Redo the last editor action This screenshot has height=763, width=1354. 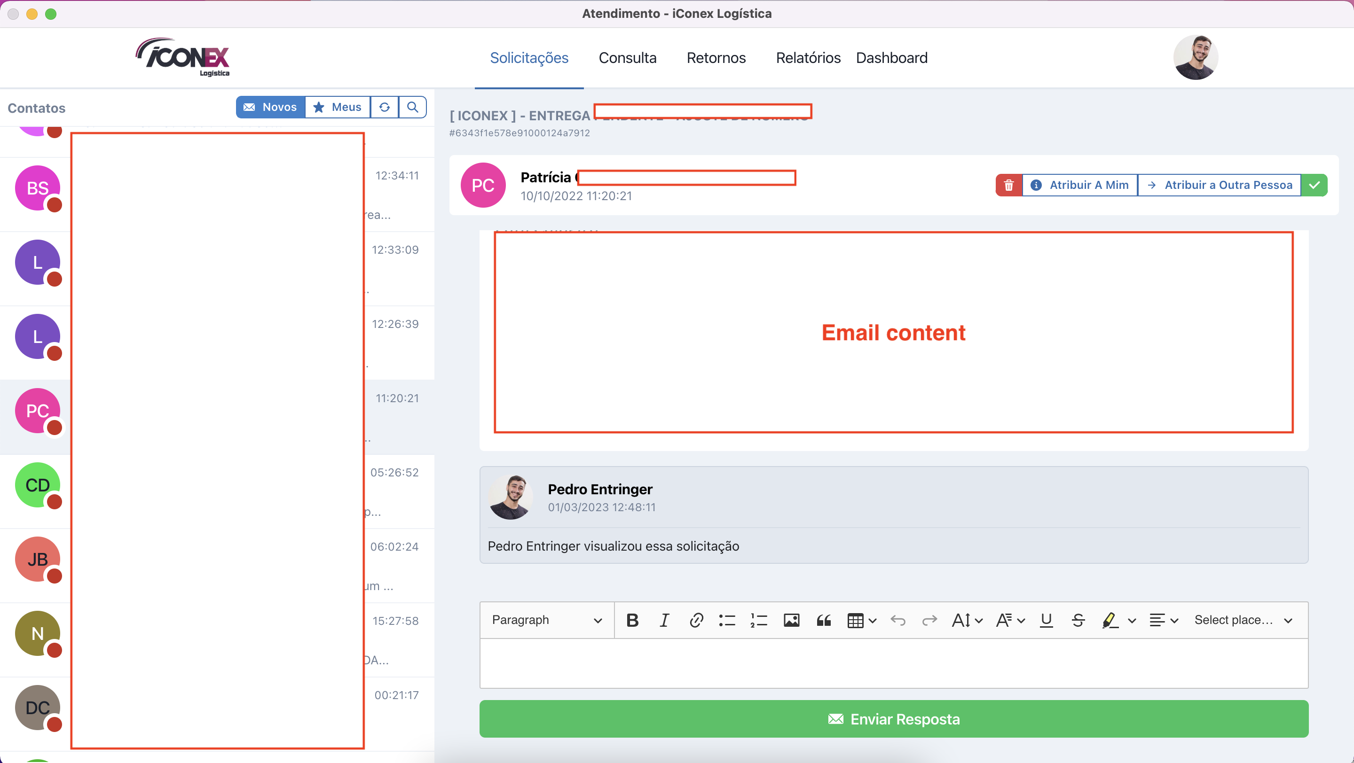pos(929,620)
